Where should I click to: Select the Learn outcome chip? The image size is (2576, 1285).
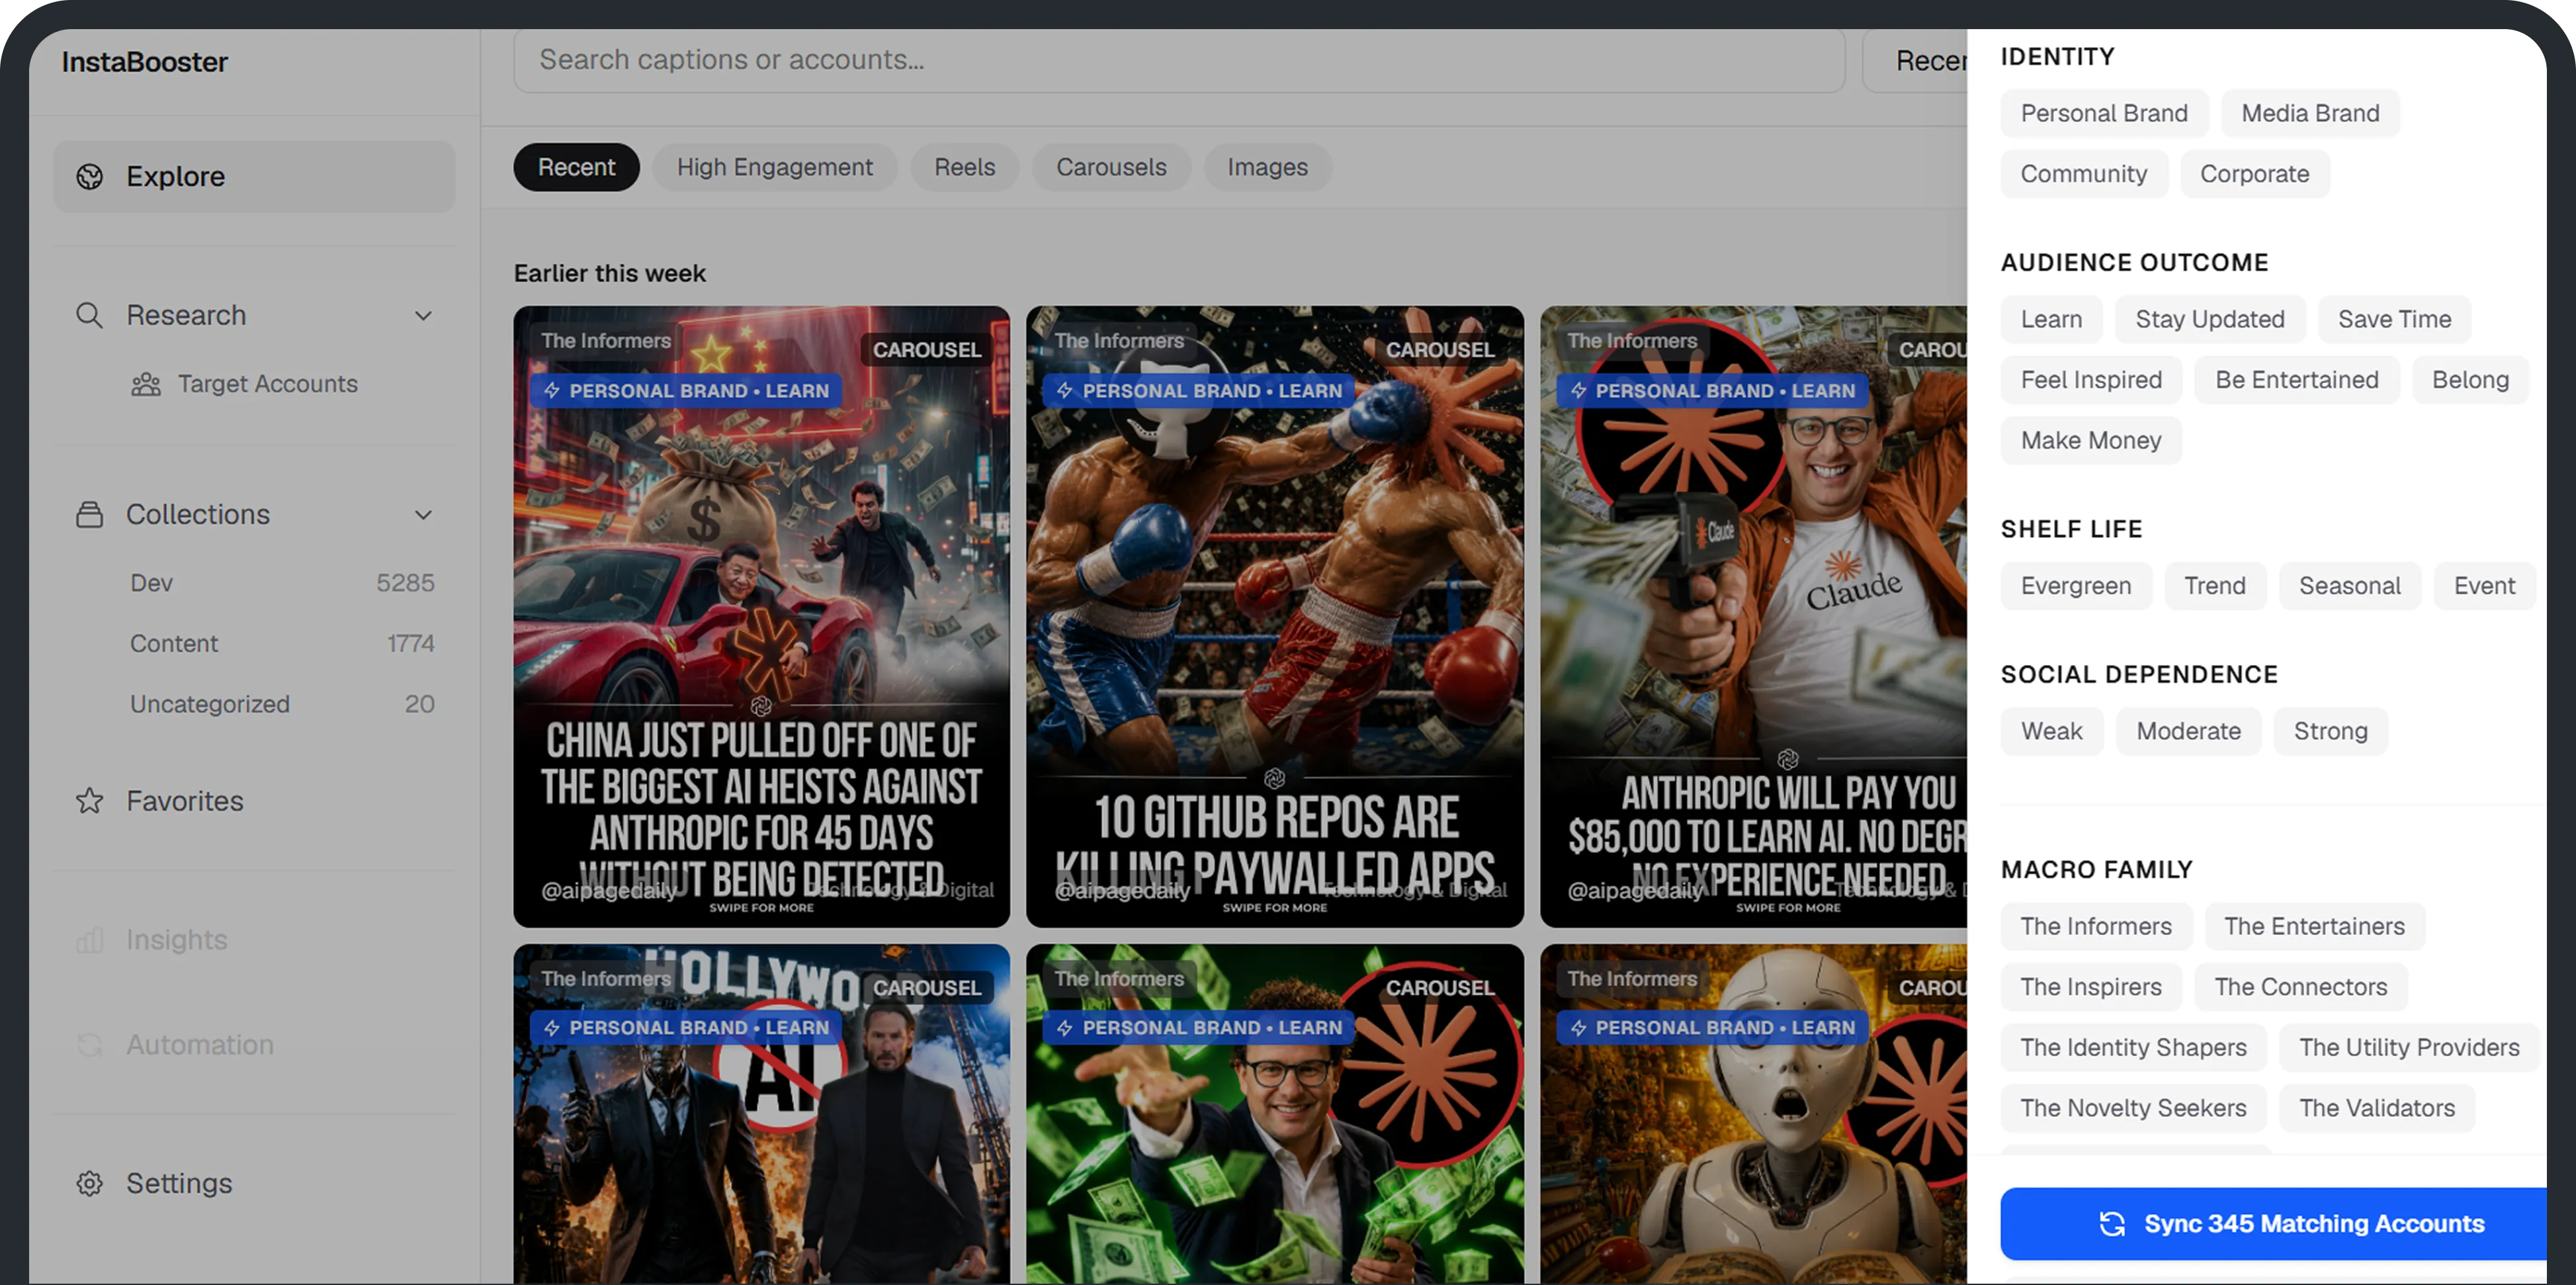(x=2051, y=320)
